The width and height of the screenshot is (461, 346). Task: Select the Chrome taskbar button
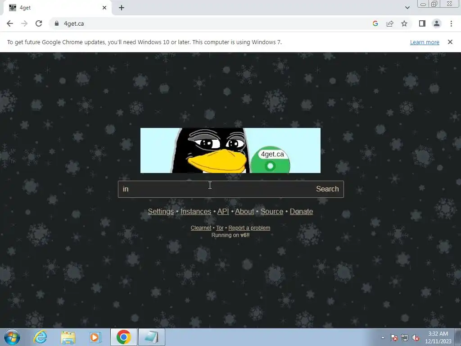124,337
